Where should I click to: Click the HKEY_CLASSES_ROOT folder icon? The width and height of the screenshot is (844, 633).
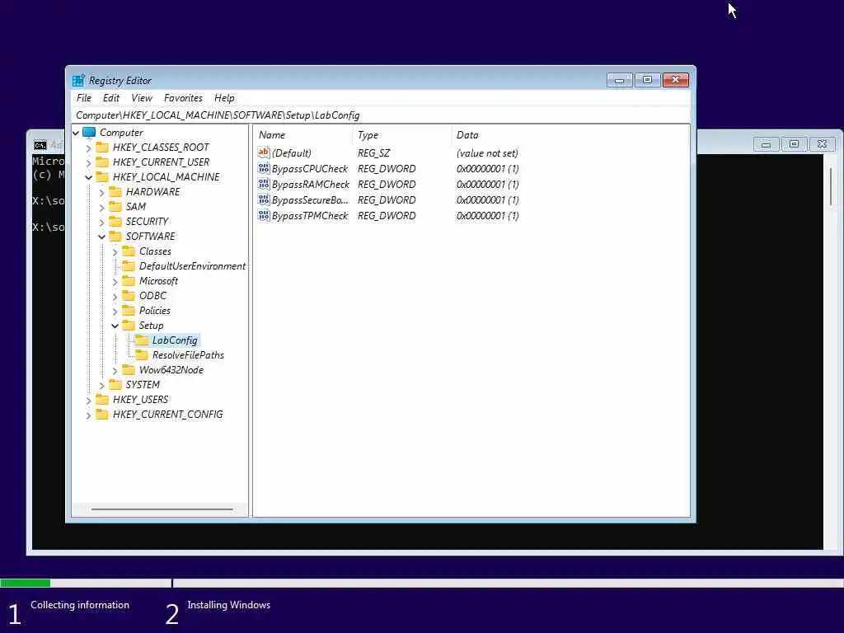click(102, 148)
